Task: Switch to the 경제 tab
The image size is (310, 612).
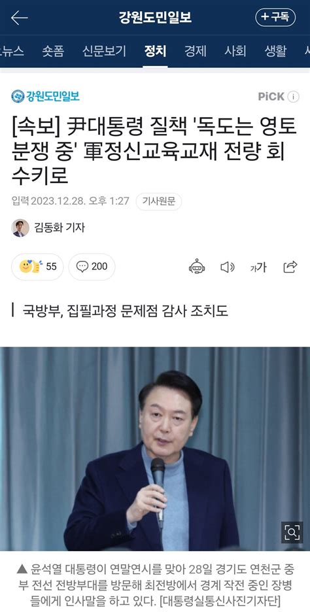Action: [195, 51]
